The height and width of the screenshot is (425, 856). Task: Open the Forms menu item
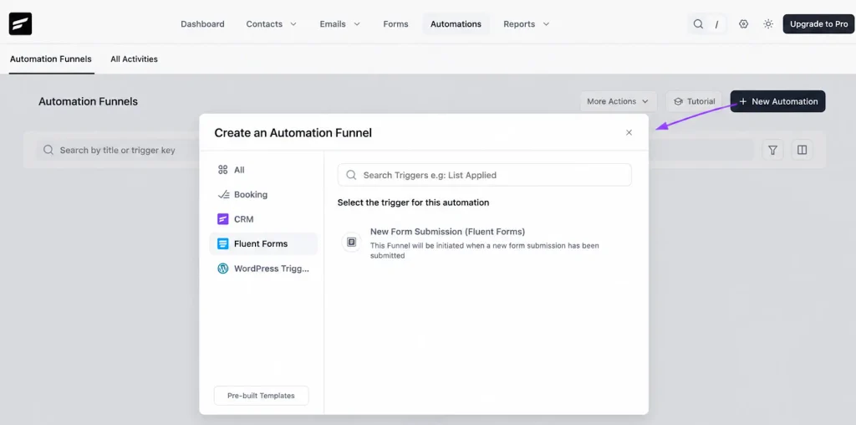pos(395,24)
